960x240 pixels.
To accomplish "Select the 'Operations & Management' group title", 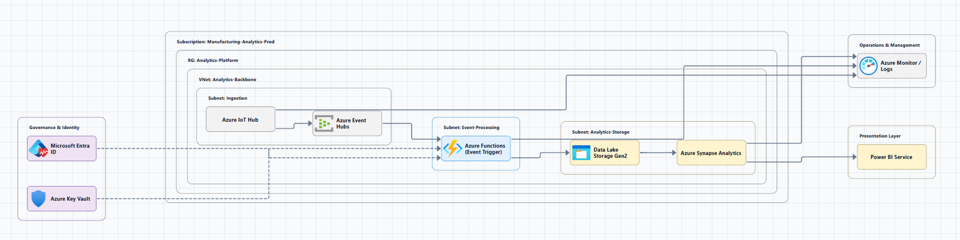I will point(889,46).
